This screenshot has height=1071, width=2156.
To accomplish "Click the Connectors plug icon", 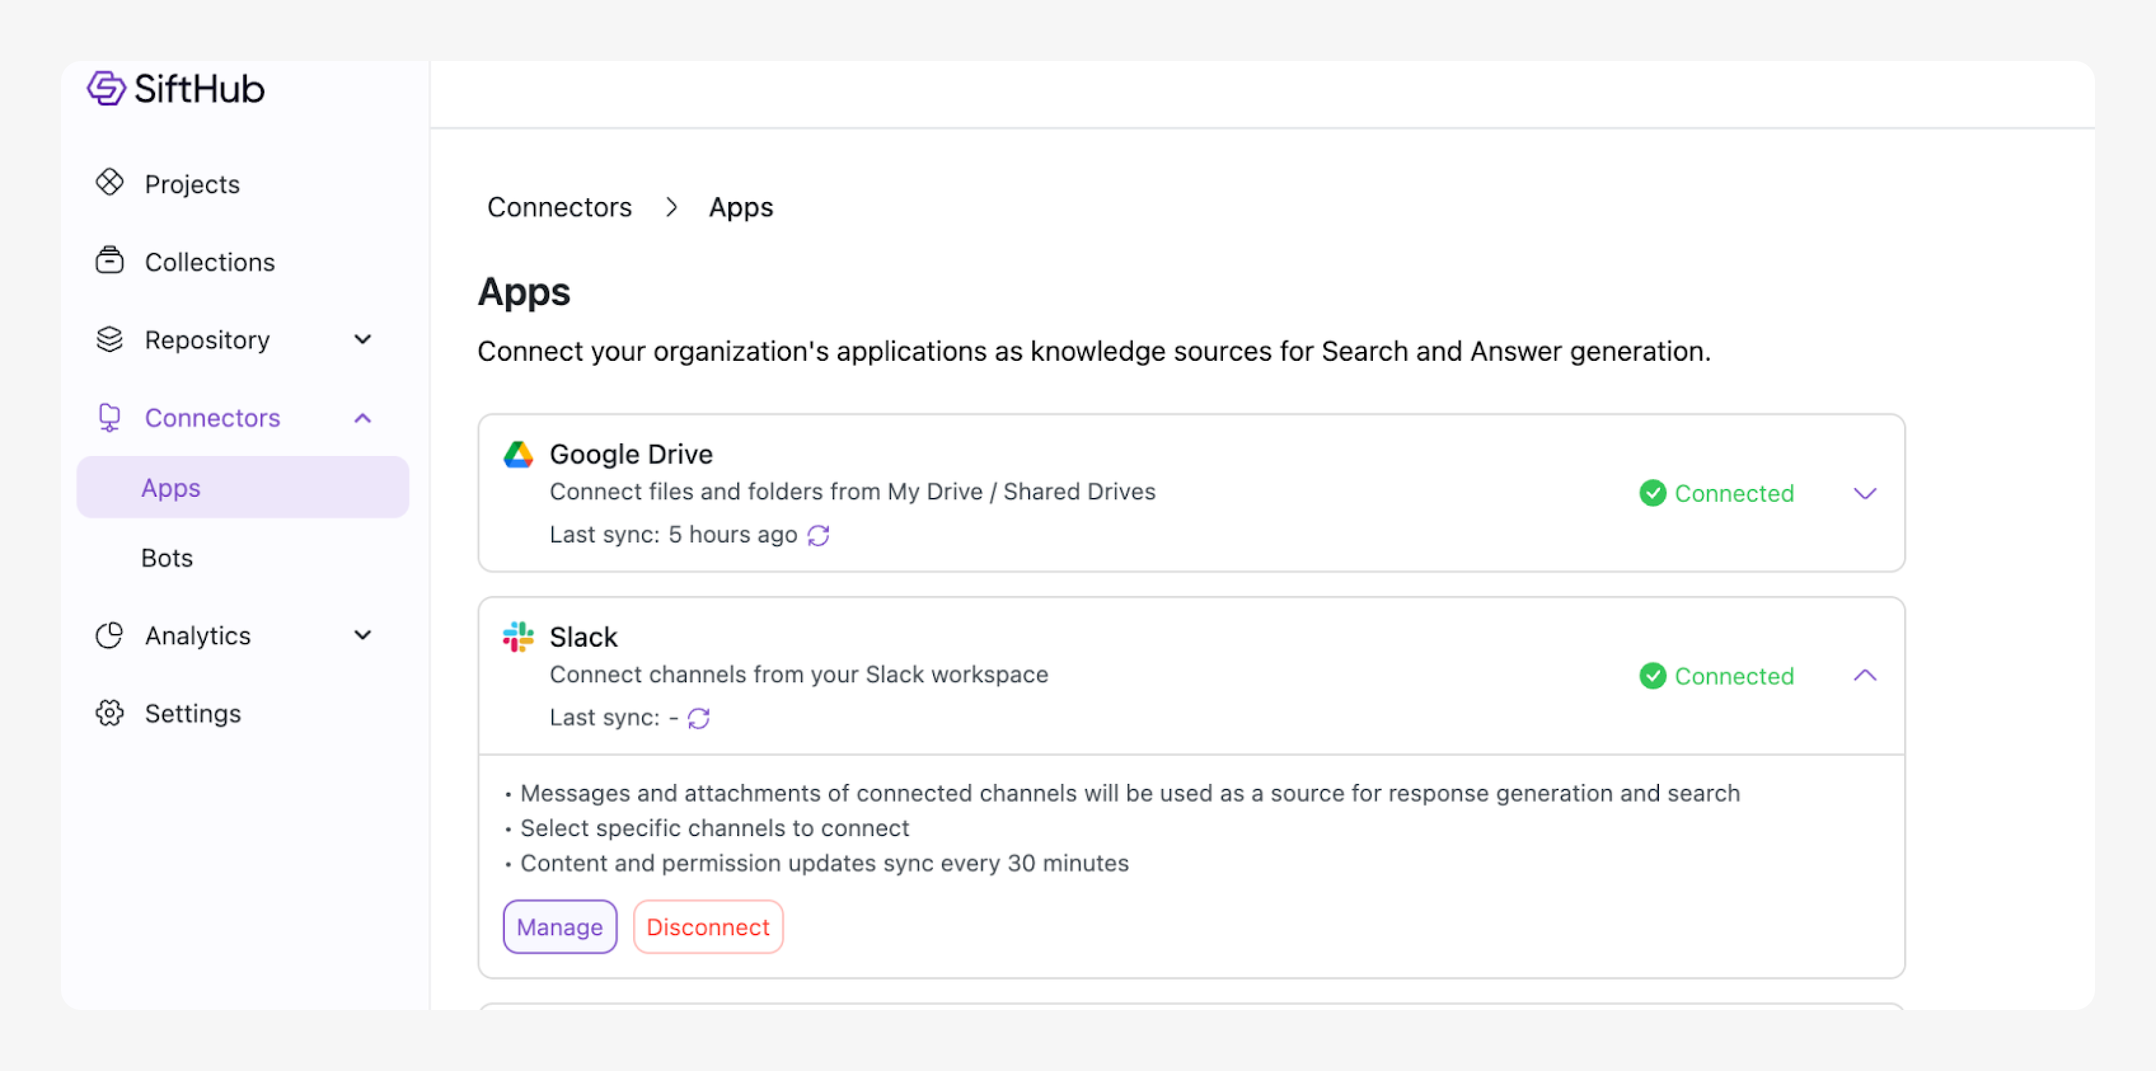I will (x=109, y=417).
